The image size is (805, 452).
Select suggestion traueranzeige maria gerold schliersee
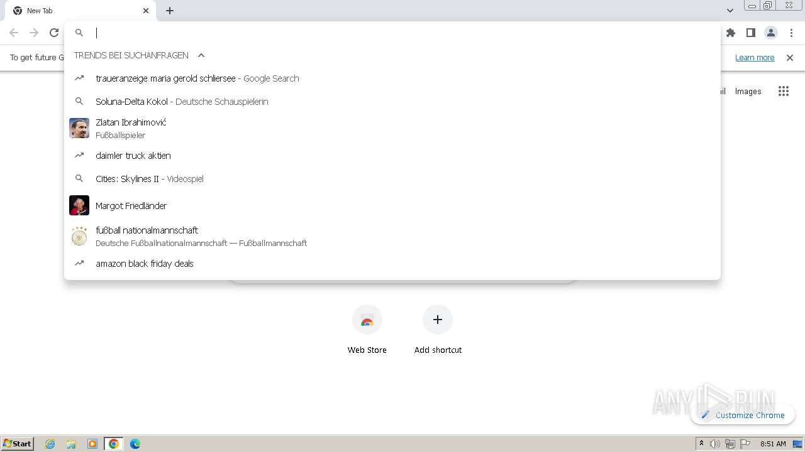(392, 78)
